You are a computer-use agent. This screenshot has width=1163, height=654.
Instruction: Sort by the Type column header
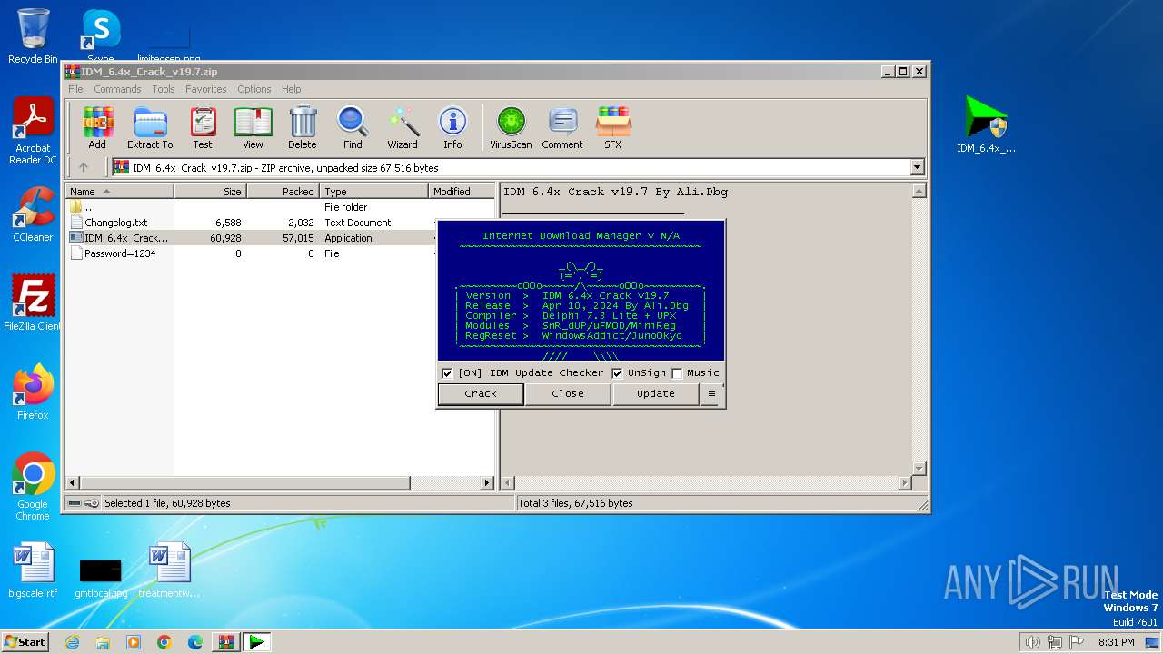[x=373, y=192]
